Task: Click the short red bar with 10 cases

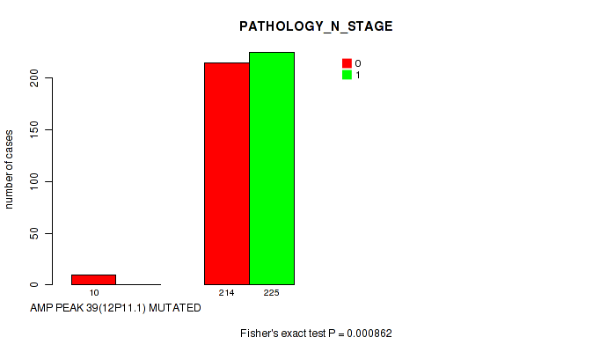Action: pos(93,279)
